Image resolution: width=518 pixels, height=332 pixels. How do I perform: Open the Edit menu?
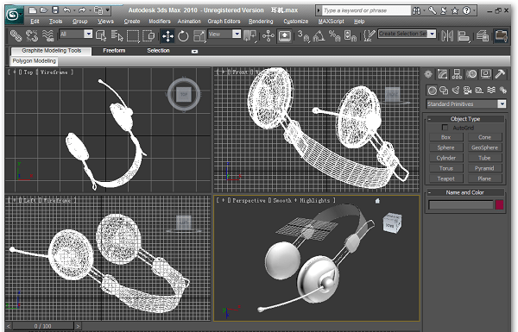point(35,22)
